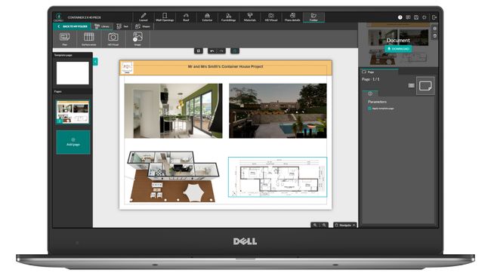Select the blank template page thumbnail
The width and height of the screenshot is (491, 276).
tap(73, 73)
